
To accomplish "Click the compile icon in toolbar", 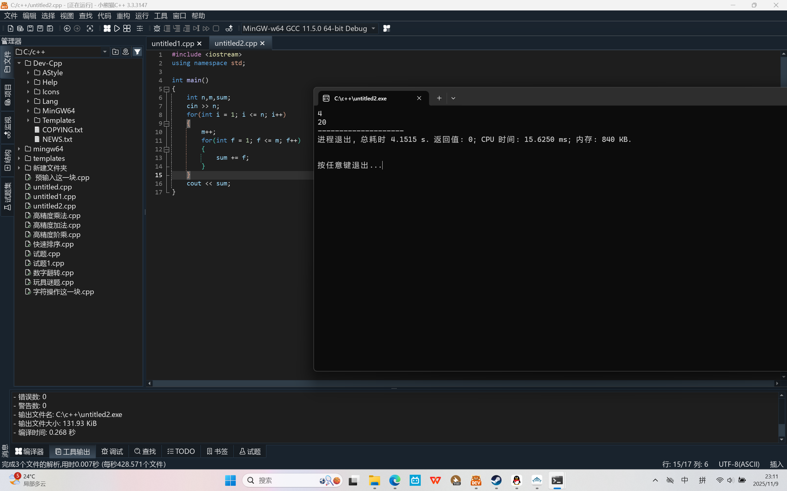I will pos(107,29).
